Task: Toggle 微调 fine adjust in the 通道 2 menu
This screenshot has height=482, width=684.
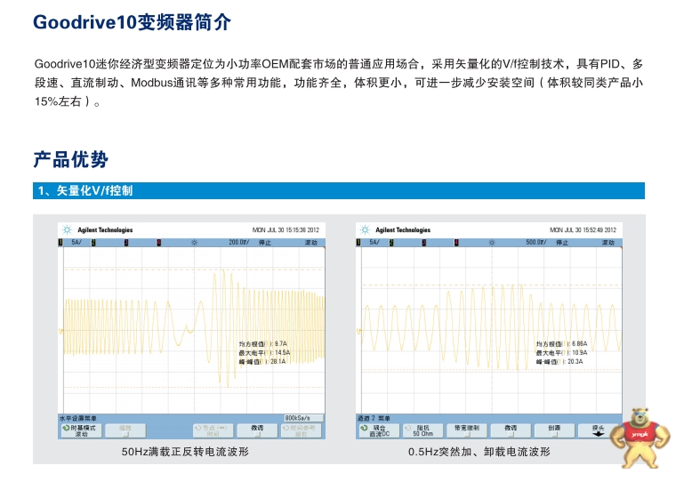Action: [x=511, y=430]
